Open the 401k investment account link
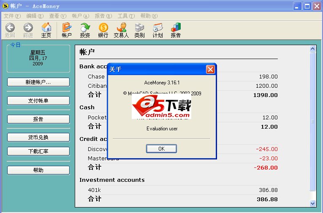The height and width of the screenshot is (213, 323). pos(94,190)
